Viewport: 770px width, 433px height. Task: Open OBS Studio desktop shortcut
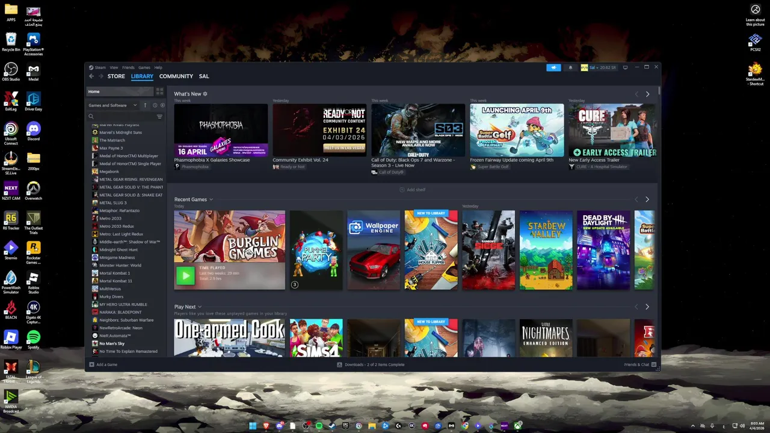[x=11, y=72]
